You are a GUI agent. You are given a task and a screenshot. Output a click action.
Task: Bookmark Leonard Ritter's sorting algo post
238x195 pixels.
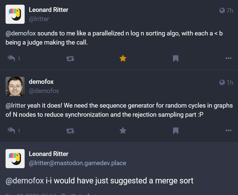(176, 58)
